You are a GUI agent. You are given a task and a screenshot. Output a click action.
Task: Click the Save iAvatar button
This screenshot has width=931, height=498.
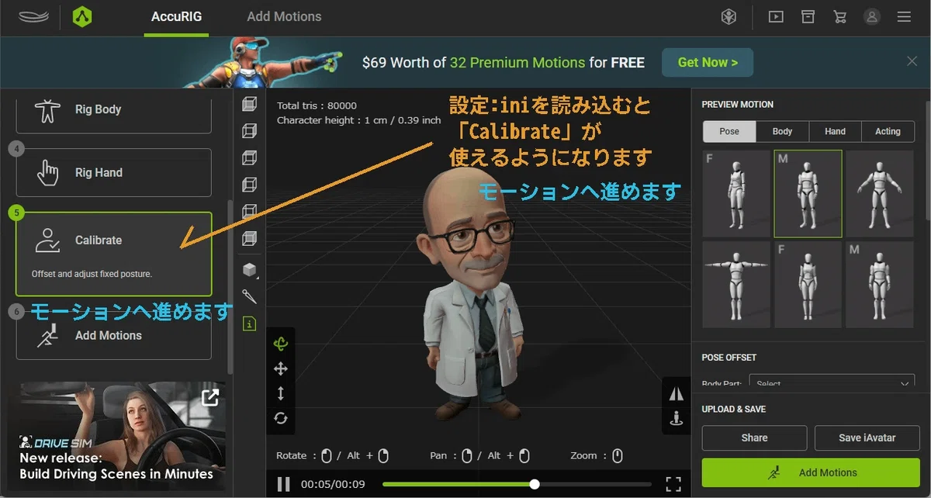click(867, 437)
